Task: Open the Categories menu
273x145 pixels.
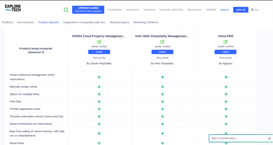Action: tap(114, 10)
